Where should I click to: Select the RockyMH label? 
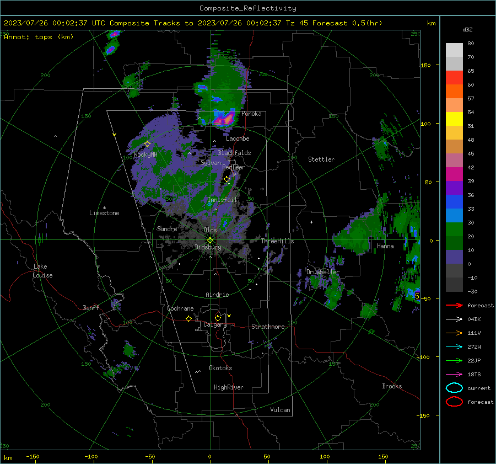click(145, 154)
